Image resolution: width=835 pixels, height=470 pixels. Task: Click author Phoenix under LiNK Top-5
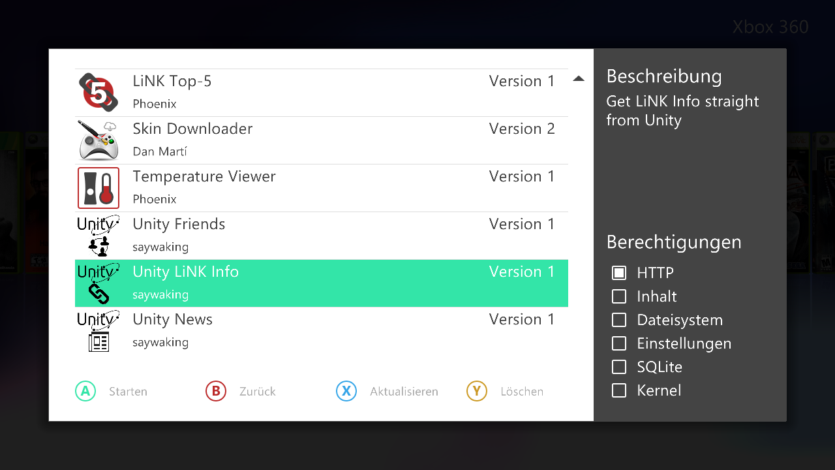click(x=155, y=104)
